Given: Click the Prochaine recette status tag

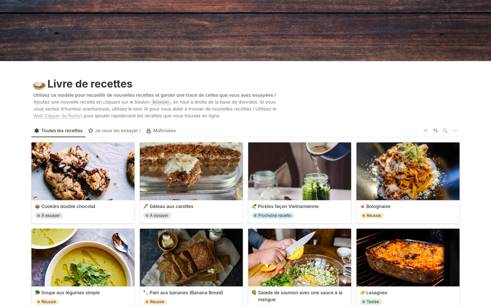Looking at the screenshot, I should [x=273, y=216].
